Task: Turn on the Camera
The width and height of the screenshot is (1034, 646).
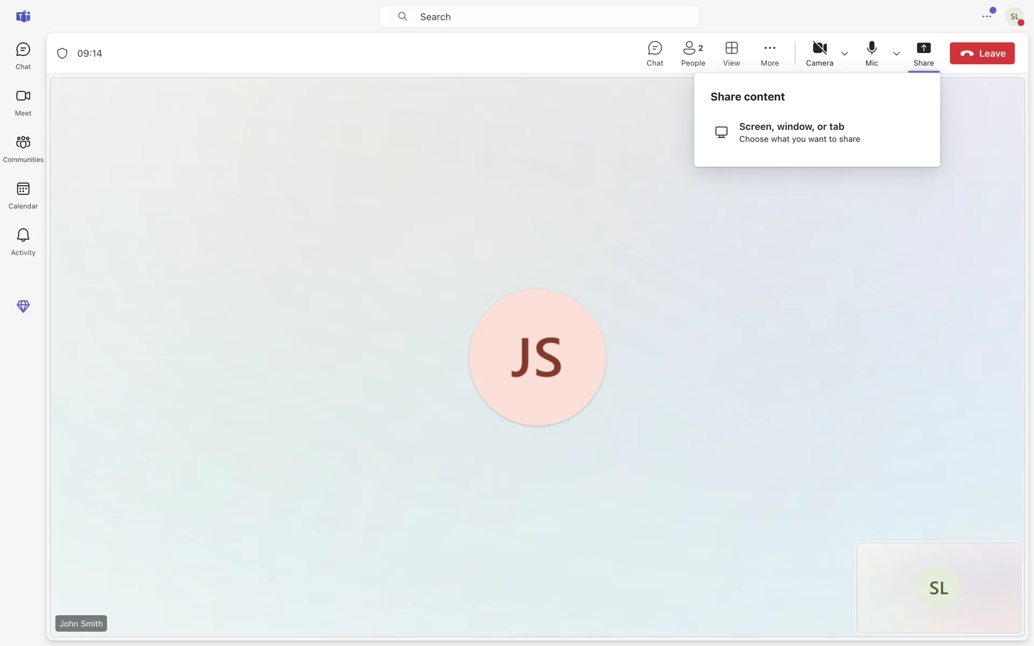Action: pyautogui.click(x=819, y=53)
